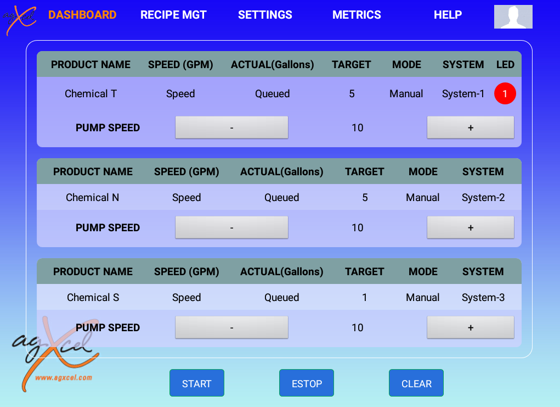Click the AgXcel logo in top-left corner
Screen dimensions: 560x407
point(21,19)
